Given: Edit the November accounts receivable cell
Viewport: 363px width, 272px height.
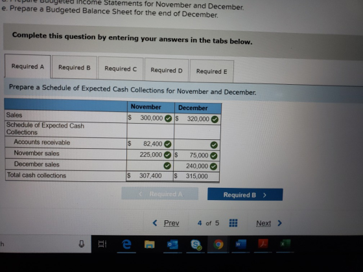Looking at the screenshot, I should point(150,144).
